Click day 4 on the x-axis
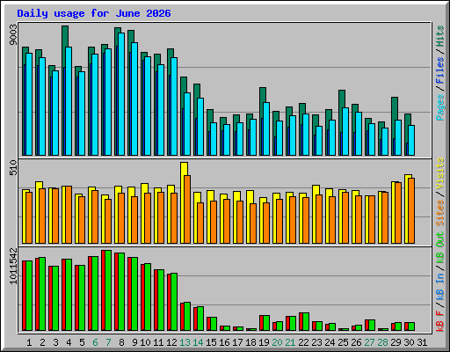This screenshot has height=352, width=450. click(x=69, y=342)
